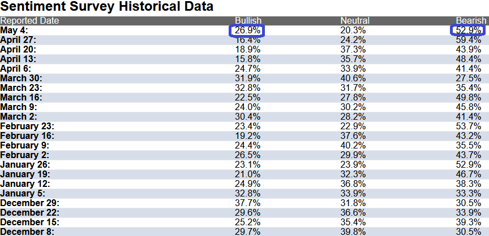Select April 20 neutral value 37.3%
This screenshot has width=489, height=236.
(353, 50)
